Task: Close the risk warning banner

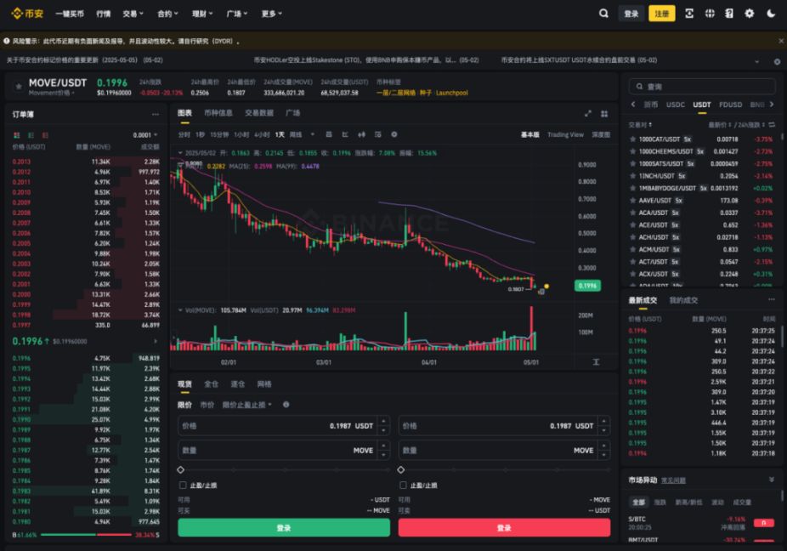Action: click(x=781, y=41)
